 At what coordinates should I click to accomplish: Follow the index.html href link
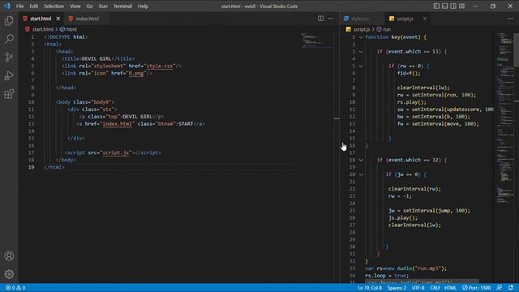click(x=117, y=124)
